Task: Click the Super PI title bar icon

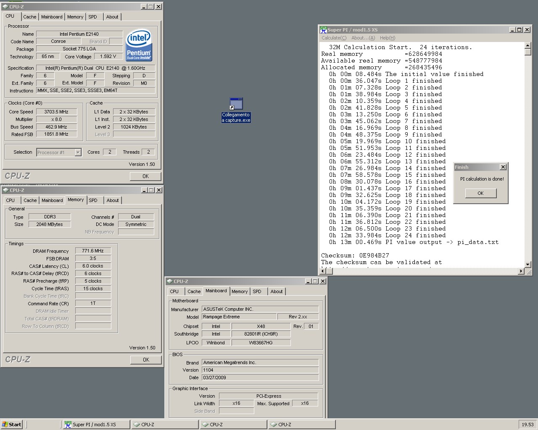Action: pos(323,29)
